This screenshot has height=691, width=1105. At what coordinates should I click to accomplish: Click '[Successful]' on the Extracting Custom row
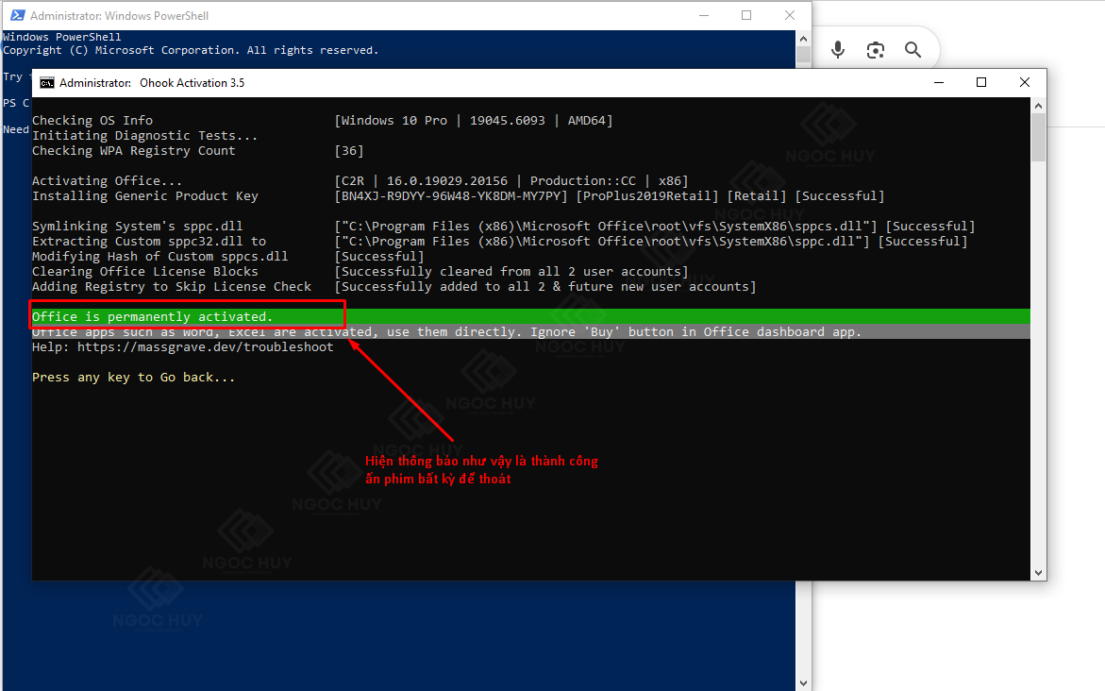point(923,241)
